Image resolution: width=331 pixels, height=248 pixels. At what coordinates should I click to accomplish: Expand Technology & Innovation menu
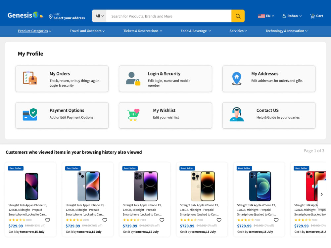coord(286,31)
